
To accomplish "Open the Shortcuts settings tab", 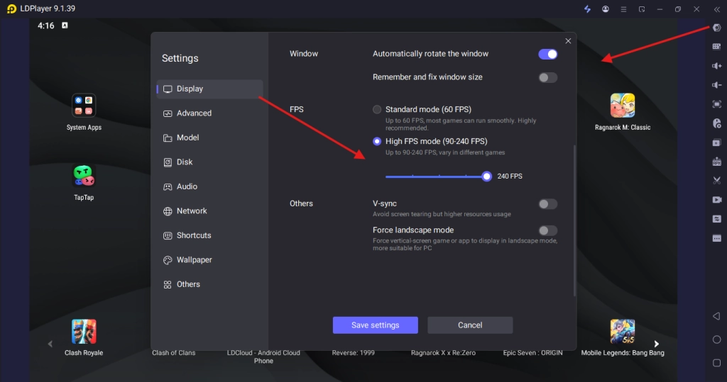I will click(209, 235).
